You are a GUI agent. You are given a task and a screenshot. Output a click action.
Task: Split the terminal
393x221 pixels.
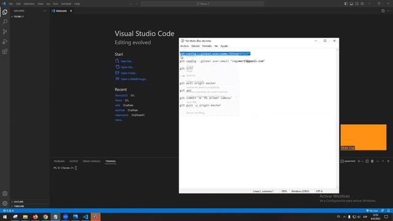click(367, 161)
